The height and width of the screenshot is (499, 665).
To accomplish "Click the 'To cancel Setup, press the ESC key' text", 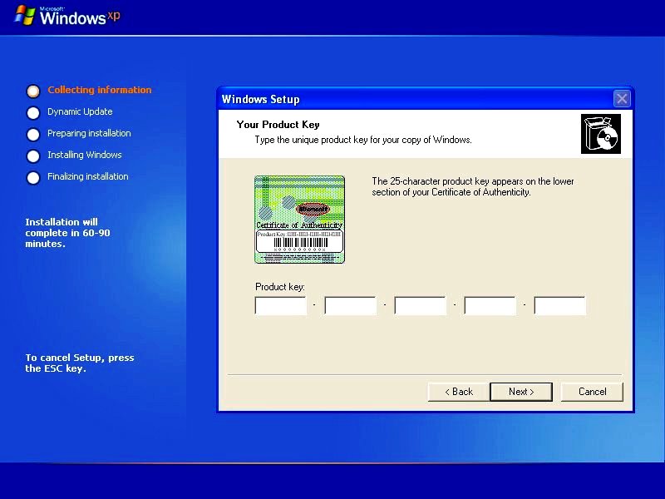I will 80,363.
